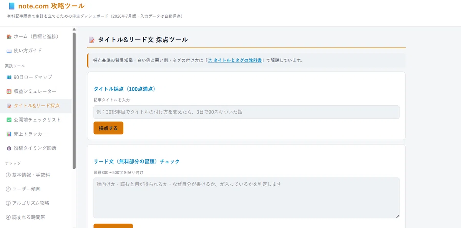Click the memo icon beside タイトル&リード採点 in sidebar
The width and height of the screenshot is (461, 228).
pos(9,106)
